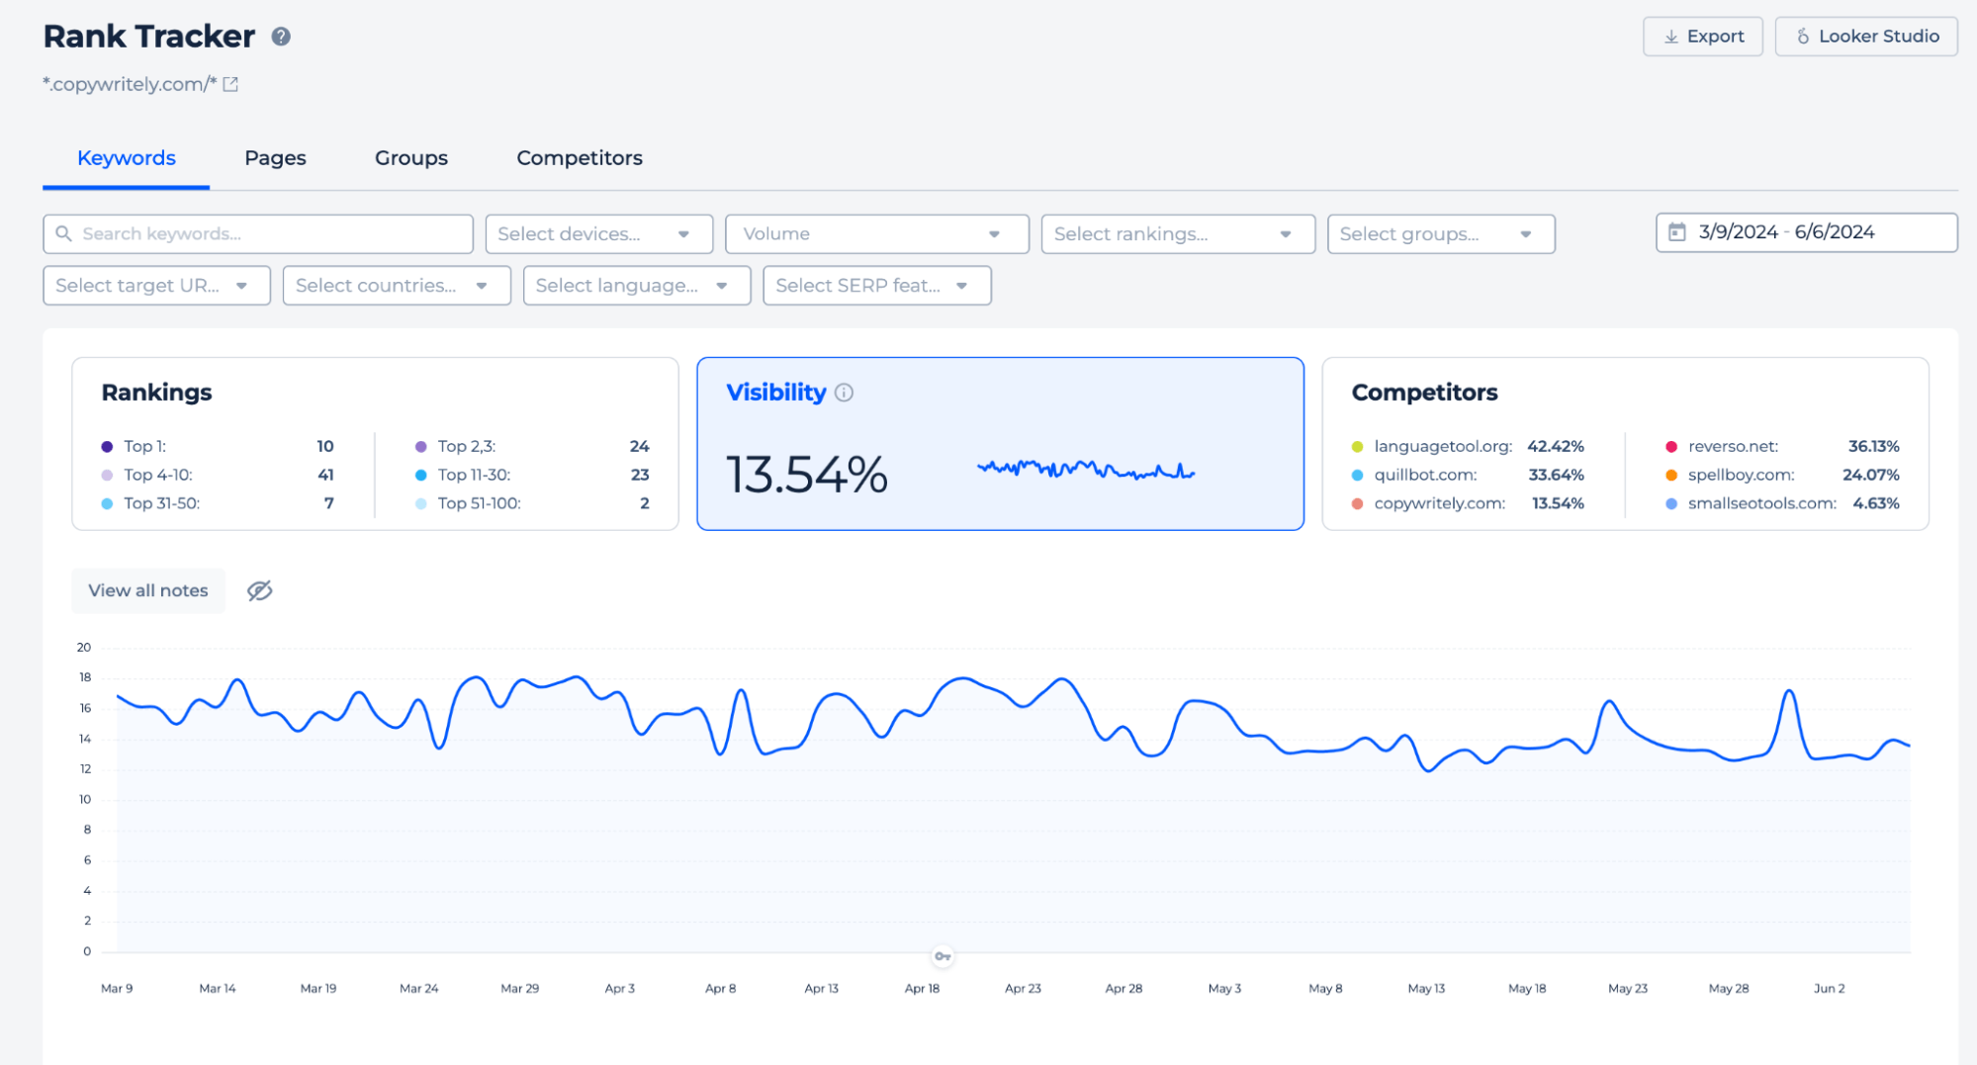Expand the Select target URL dropdown
This screenshot has width=1977, height=1065.
(x=157, y=286)
